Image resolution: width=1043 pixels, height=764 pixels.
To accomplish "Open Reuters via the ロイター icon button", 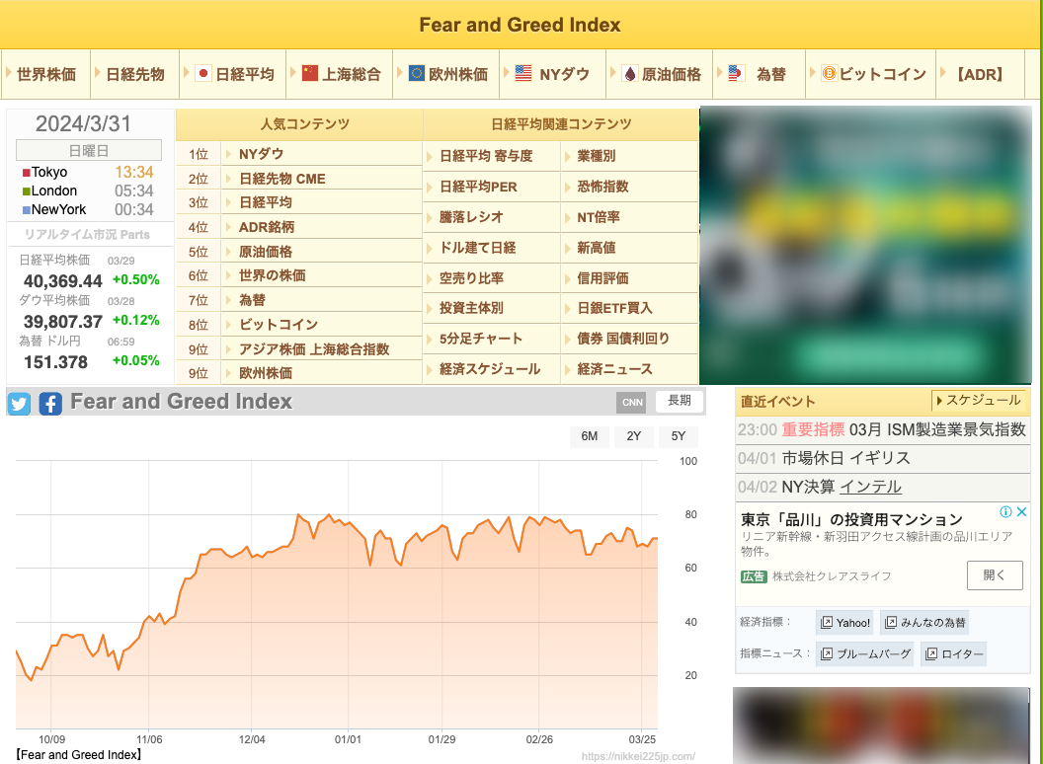I will point(952,653).
